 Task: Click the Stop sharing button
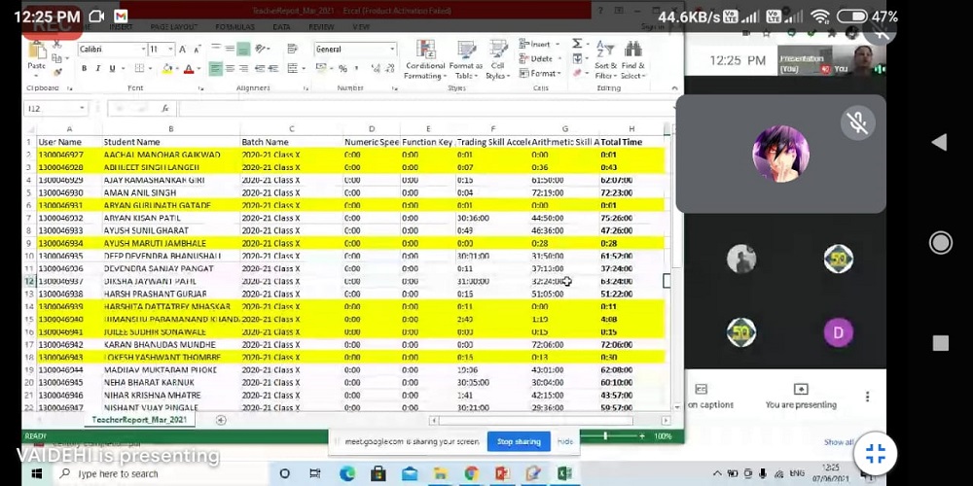tap(519, 441)
